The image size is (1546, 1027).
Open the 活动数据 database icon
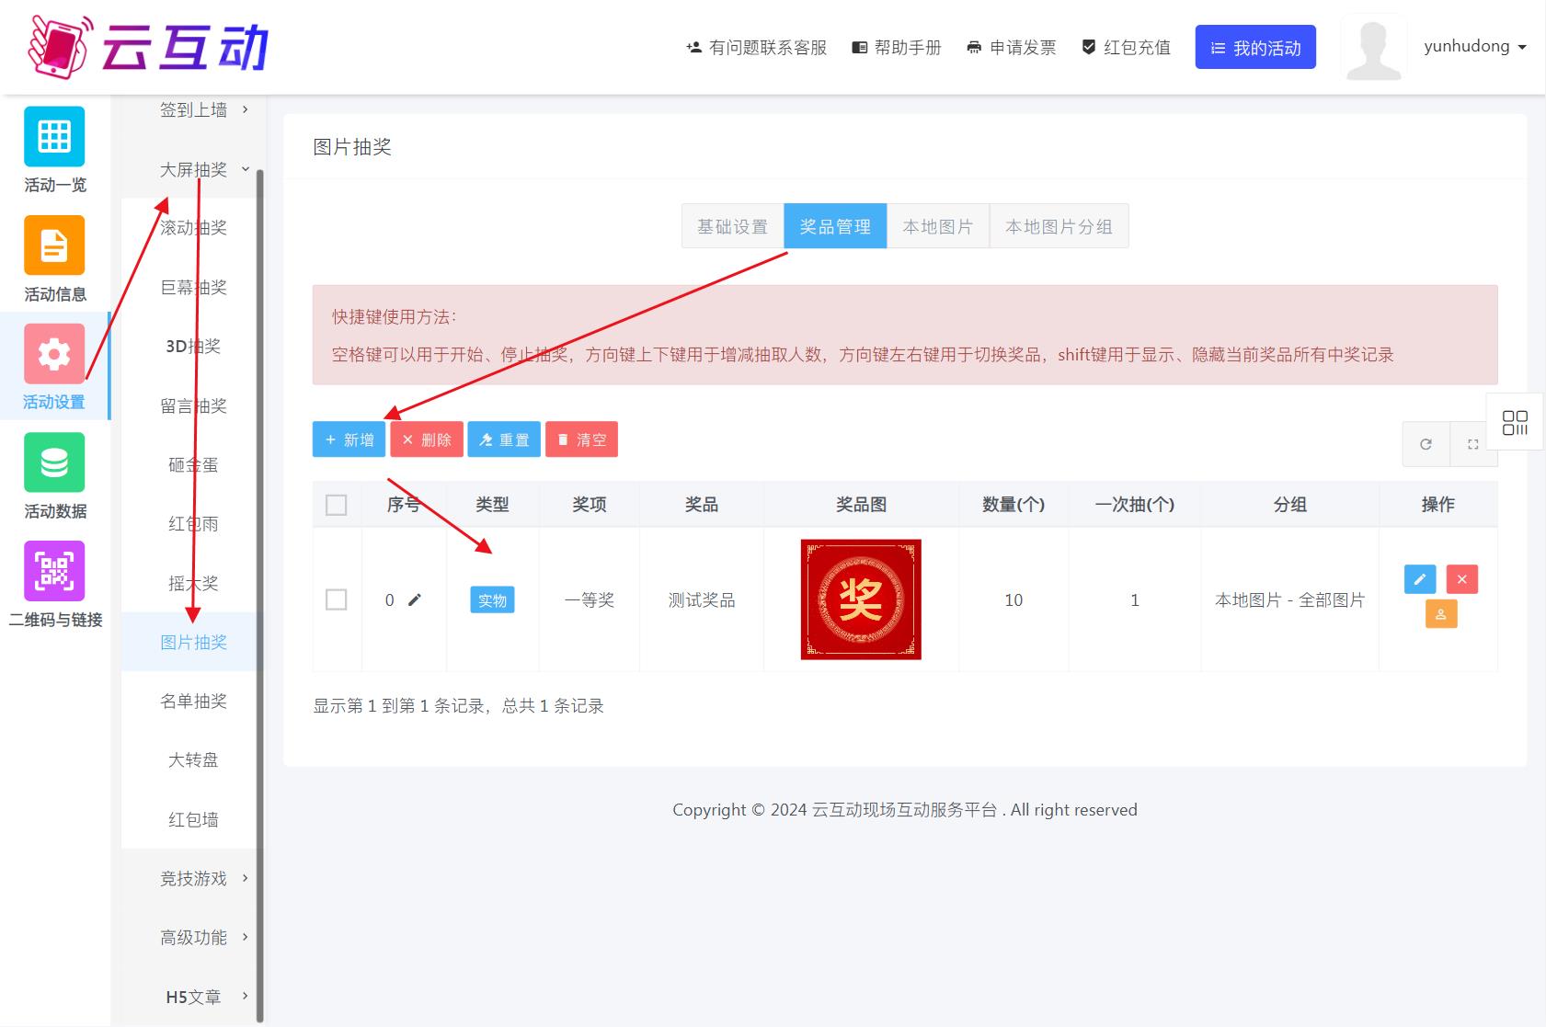pyautogui.click(x=54, y=462)
